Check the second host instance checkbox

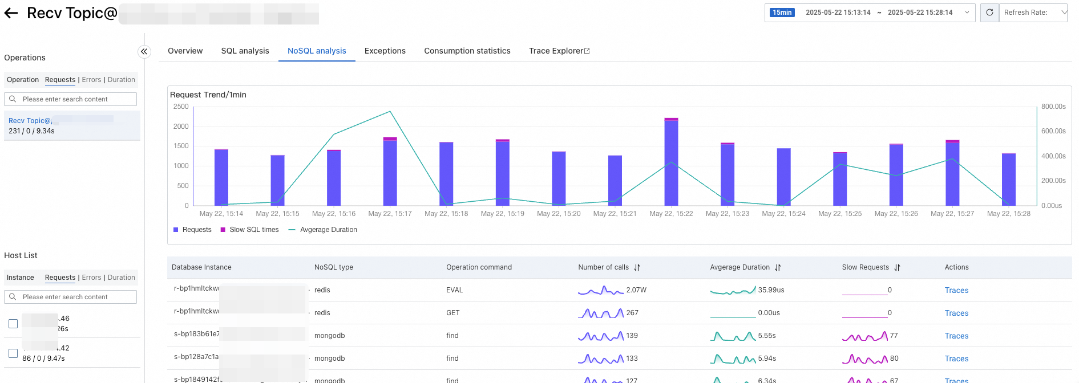tap(13, 353)
